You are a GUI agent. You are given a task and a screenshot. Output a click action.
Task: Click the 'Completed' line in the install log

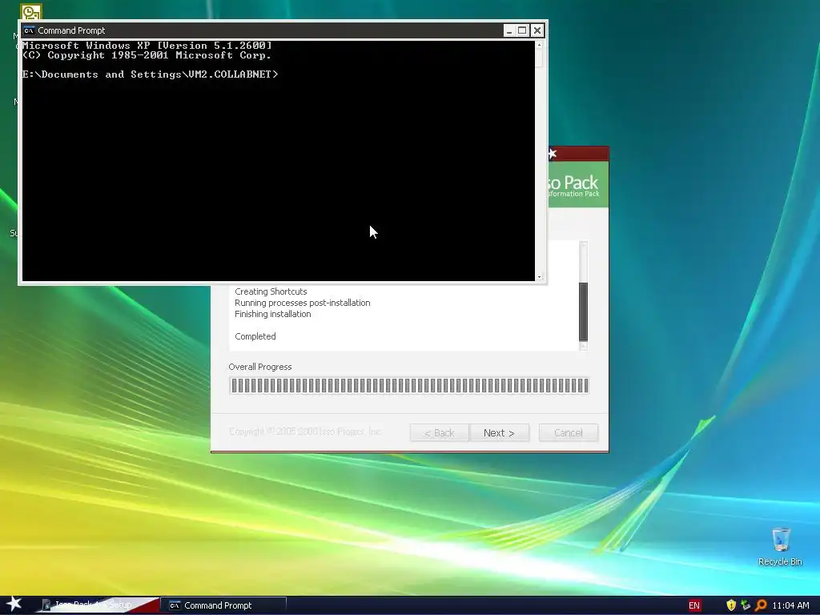coord(255,336)
